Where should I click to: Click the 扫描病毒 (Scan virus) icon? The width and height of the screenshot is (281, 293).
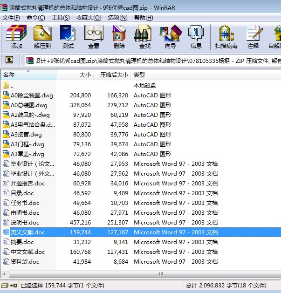pyautogui.click(x=226, y=33)
